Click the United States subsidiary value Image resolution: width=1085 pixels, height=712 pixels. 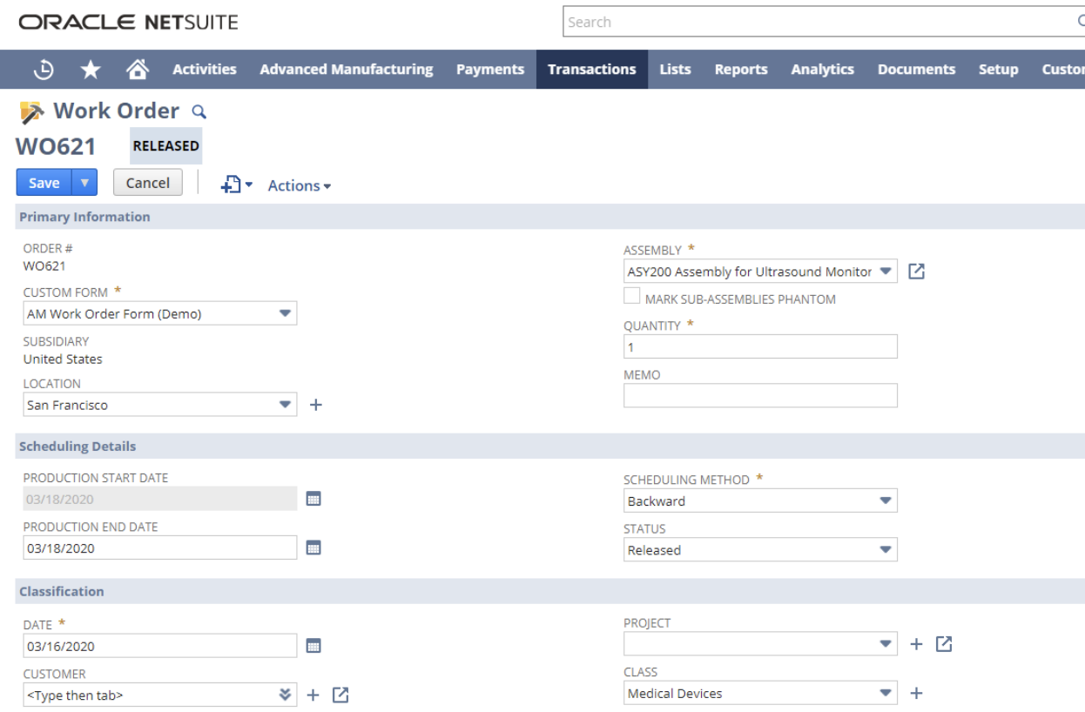click(63, 359)
